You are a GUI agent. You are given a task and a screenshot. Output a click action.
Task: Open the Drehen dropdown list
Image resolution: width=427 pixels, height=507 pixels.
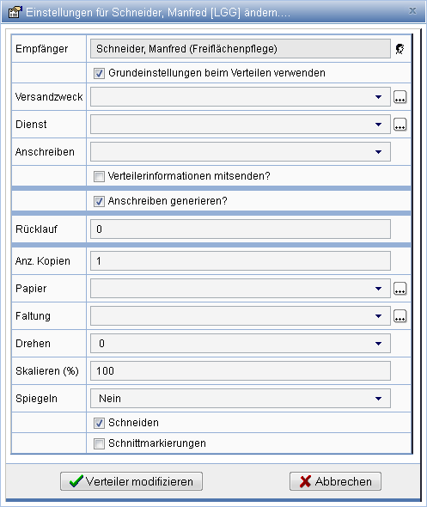tap(241, 344)
